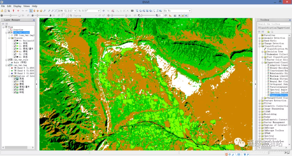Toggle the class 5: 沙地 checkbox
This screenshot has width=292, height=156.
point(15,54)
